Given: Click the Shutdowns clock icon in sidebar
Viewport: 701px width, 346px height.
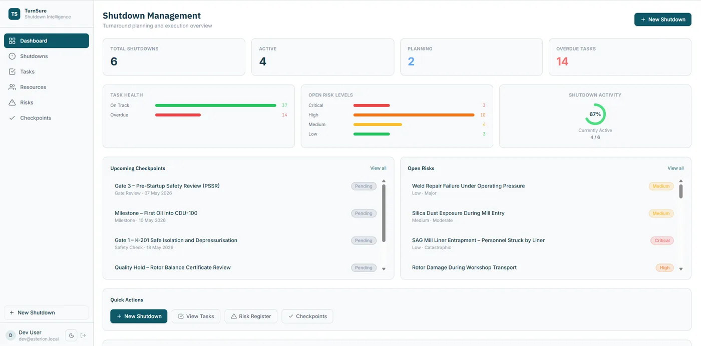Looking at the screenshot, I should (12, 56).
